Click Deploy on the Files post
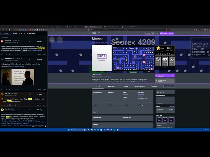Image resolution: width=210 pixels, height=157 pixels. click(40, 94)
